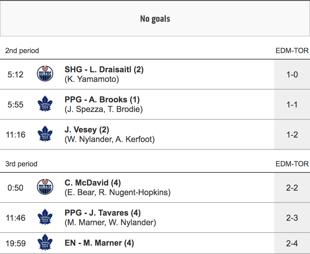Click Maple Leafs logo beside Marner empty-netter
Screen dimensions: 310x254
click(45, 243)
